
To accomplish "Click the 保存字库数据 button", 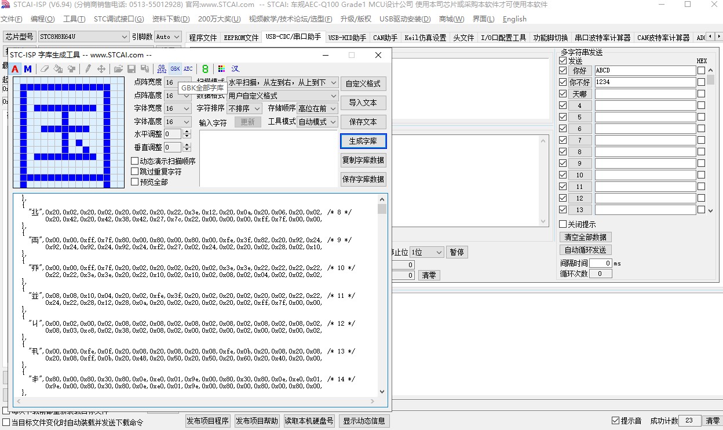I will coord(363,179).
